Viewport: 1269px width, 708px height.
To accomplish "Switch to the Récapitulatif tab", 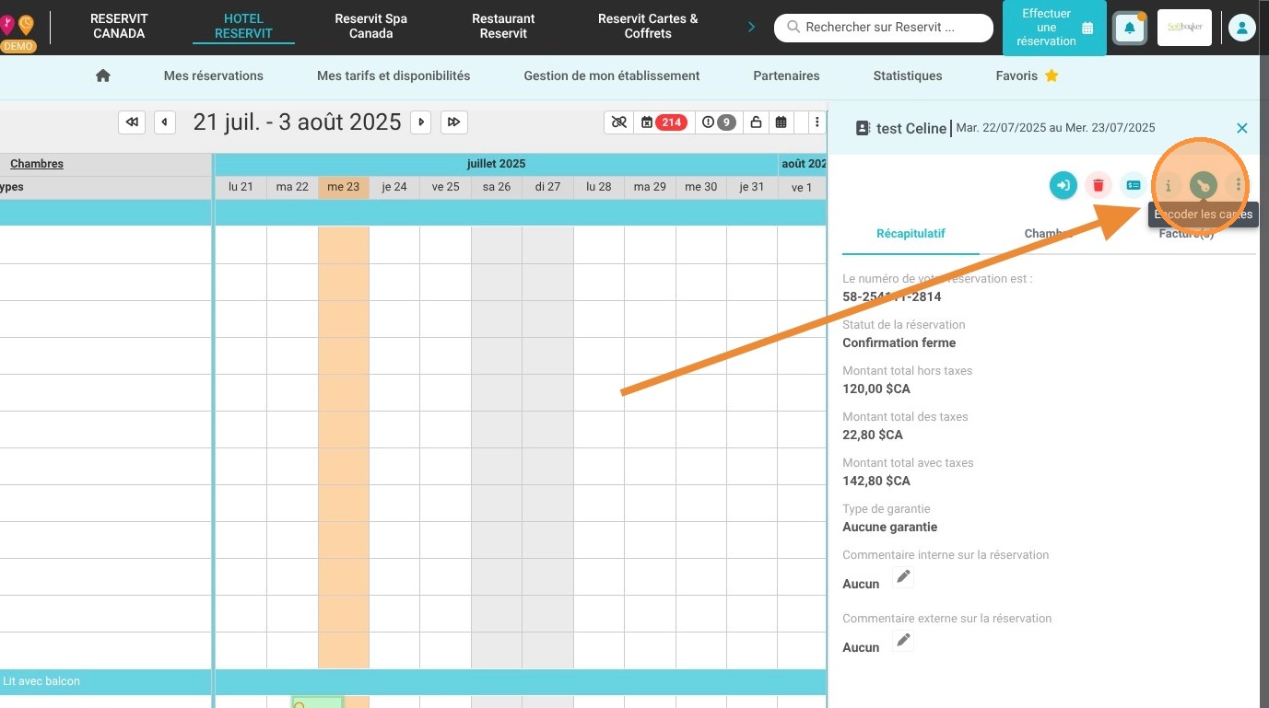I will pyautogui.click(x=911, y=234).
